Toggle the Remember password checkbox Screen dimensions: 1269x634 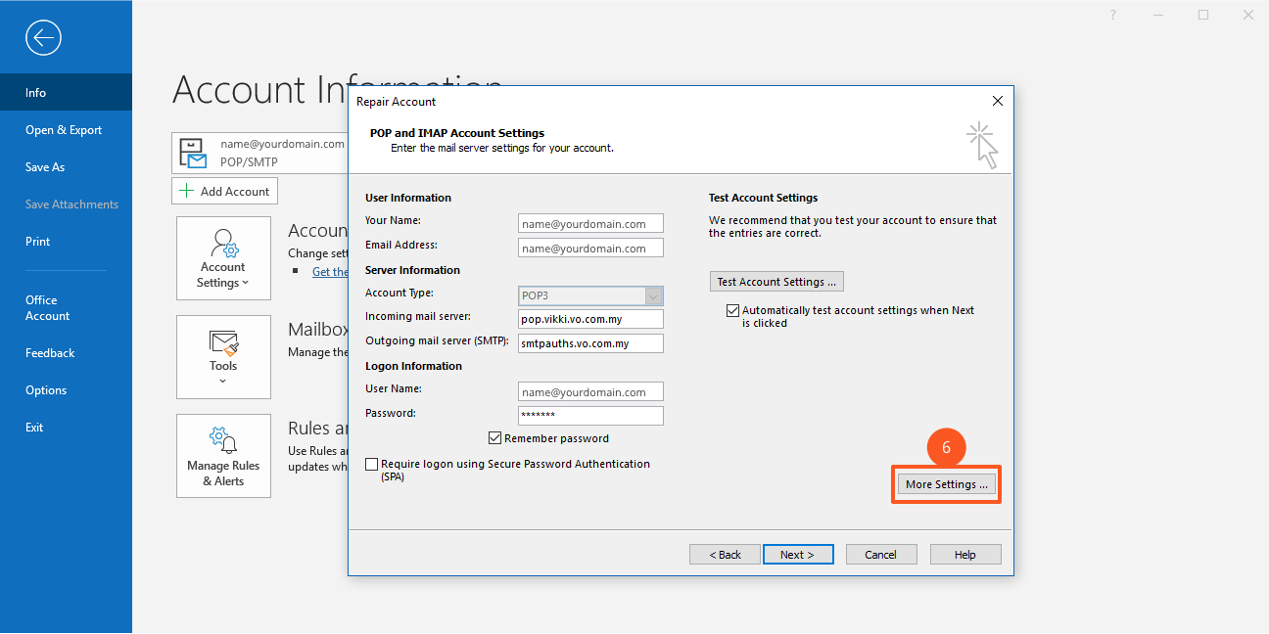coord(494,438)
